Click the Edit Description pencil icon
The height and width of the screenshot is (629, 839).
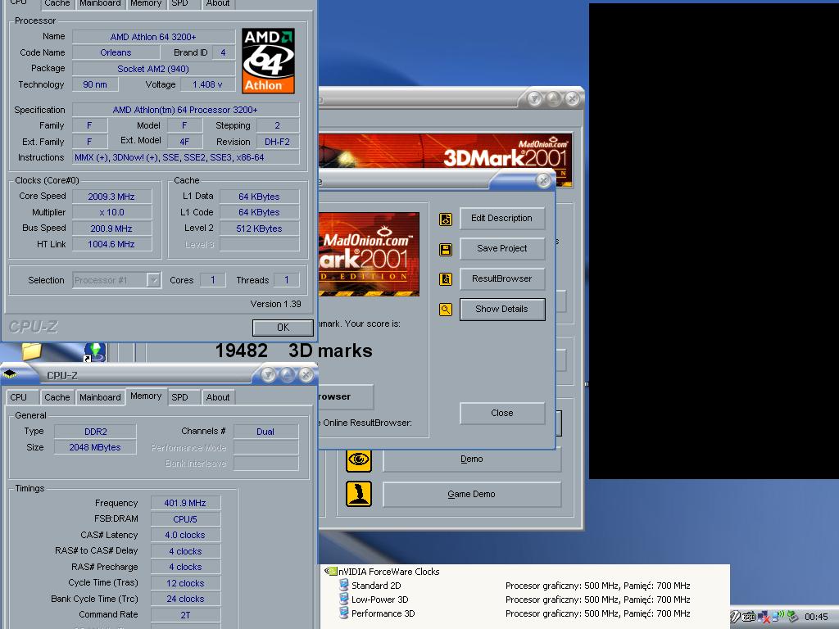click(446, 219)
